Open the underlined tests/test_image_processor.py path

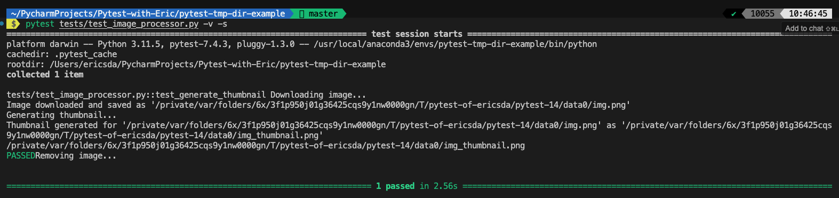(129, 24)
